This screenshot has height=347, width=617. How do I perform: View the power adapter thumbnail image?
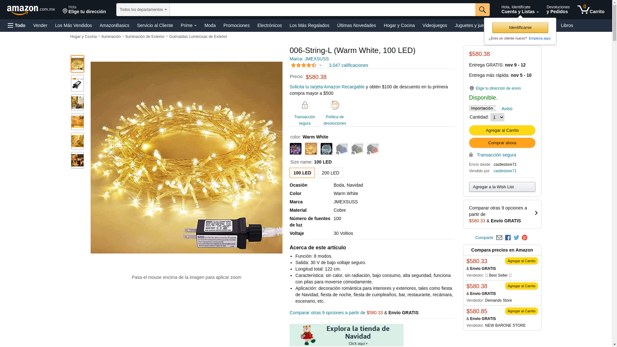point(77,83)
